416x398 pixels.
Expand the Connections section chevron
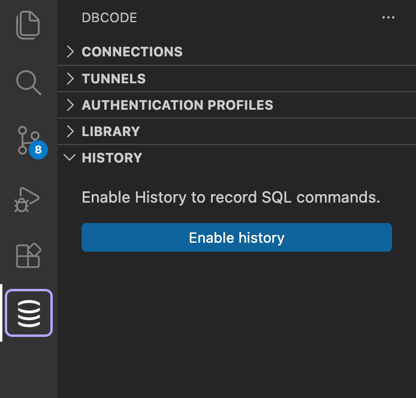tap(70, 52)
